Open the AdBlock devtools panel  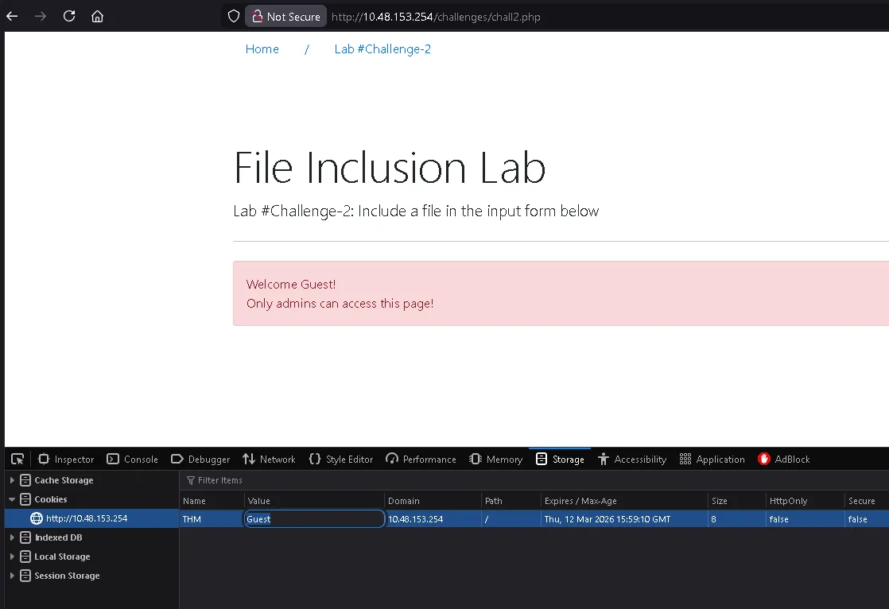click(783, 459)
